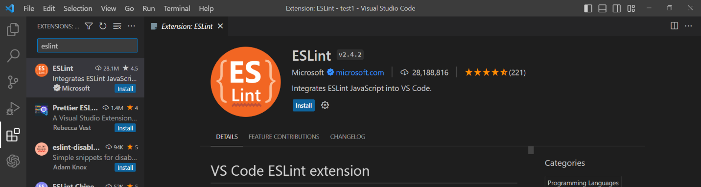
Task: Click the star rating (221)
Action: [495, 72]
